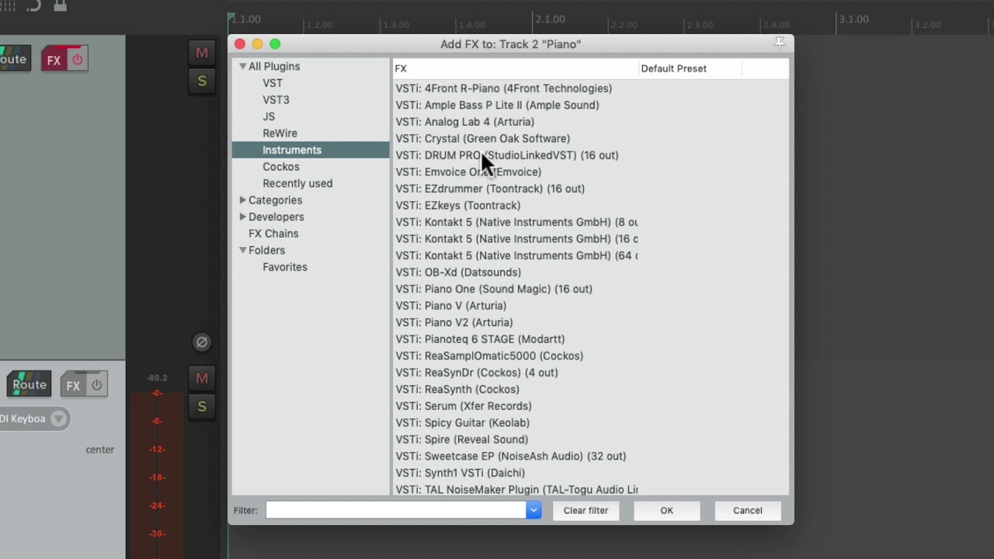Select 4Front R-Piano instrument
The width and height of the screenshot is (994, 559).
click(x=504, y=89)
